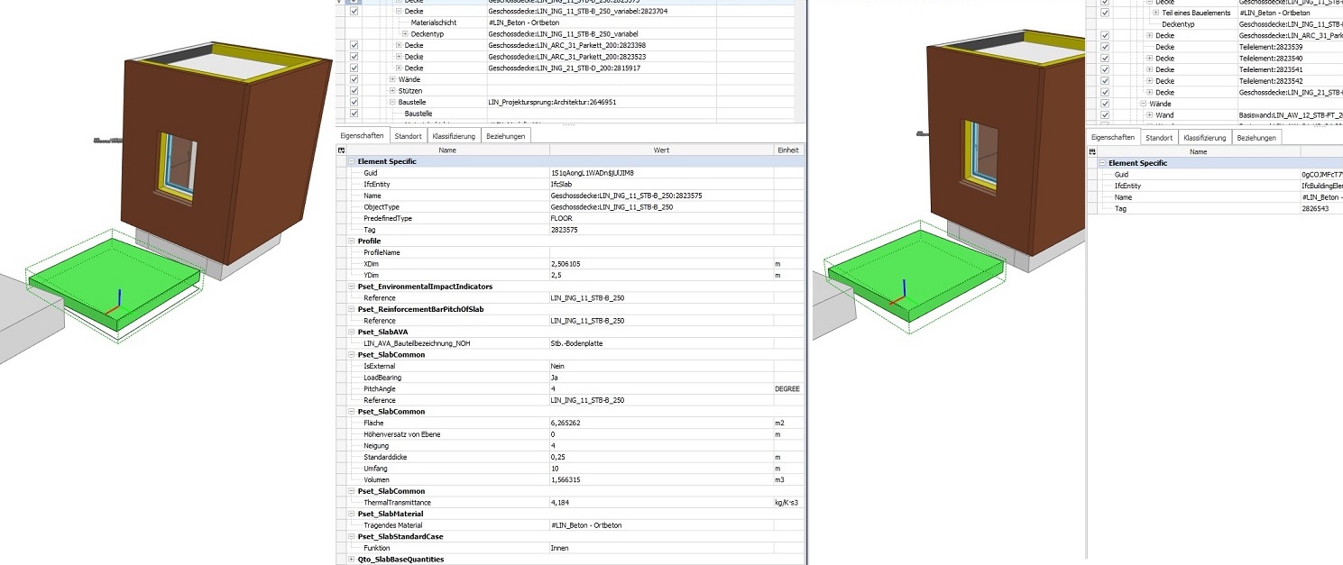Toggle the Wände visibility checkbox
Viewport: 1343px width, 565px height.
[x=354, y=79]
